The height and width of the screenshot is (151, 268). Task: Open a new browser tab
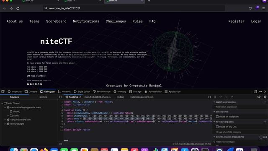[x=149, y=1]
